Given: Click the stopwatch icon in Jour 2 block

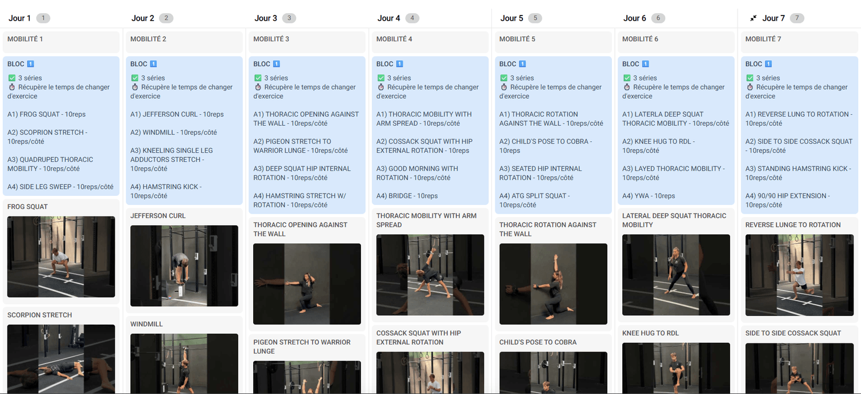Looking at the screenshot, I should [135, 87].
